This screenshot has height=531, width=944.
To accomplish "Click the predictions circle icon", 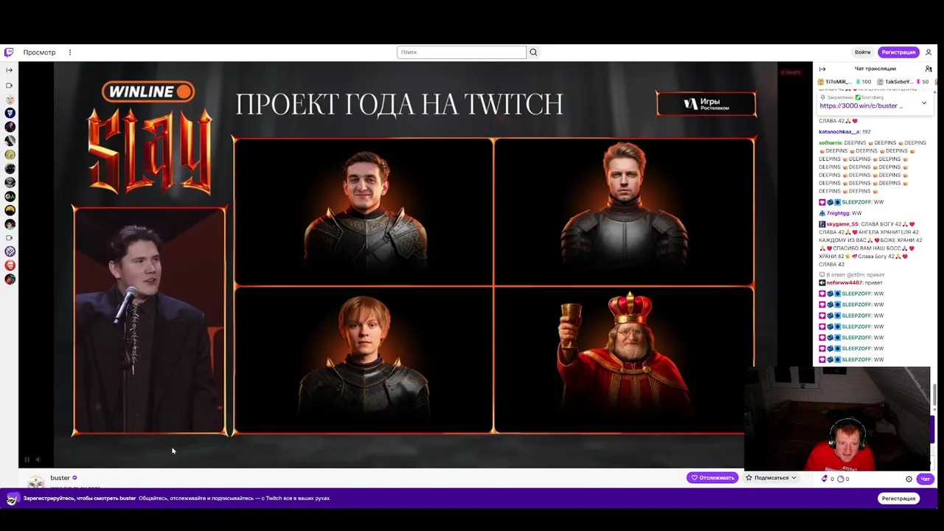I will pos(841,479).
